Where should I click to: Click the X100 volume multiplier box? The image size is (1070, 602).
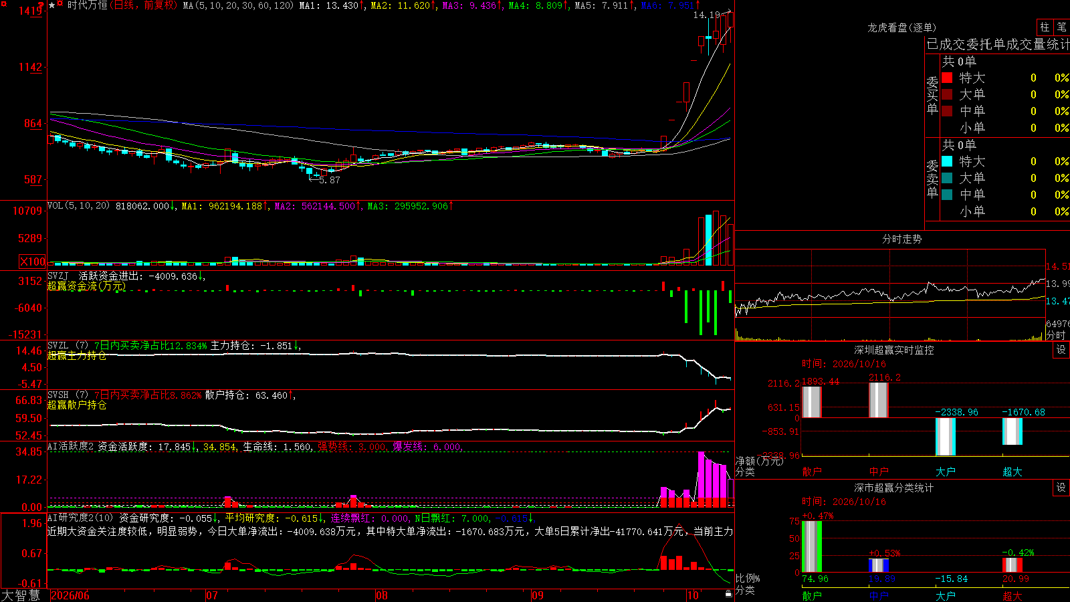pos(33,262)
